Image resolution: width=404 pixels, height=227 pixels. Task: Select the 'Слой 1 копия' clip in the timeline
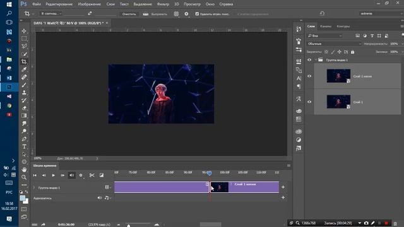coord(245,187)
